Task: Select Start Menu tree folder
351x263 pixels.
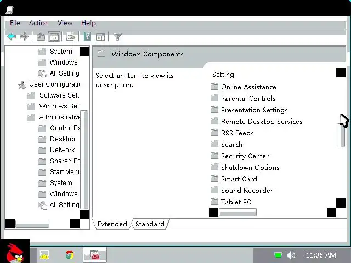Action: (65, 172)
